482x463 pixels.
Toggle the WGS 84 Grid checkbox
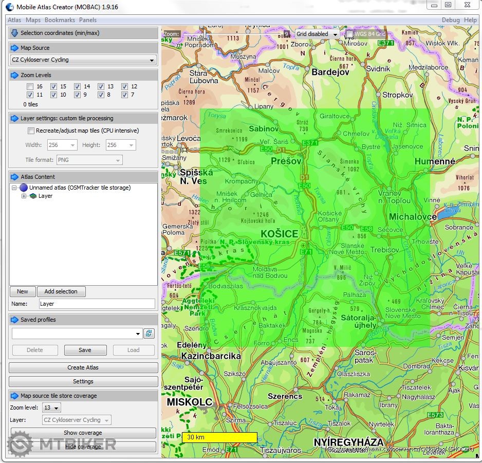349,34
